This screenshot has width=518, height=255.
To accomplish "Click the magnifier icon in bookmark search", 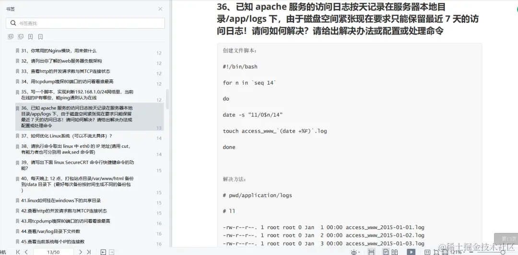I will point(13,23).
